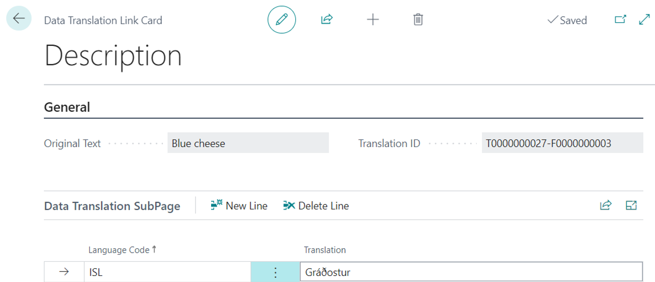Click the Translation ID field
The image size is (655, 282).
(562, 143)
